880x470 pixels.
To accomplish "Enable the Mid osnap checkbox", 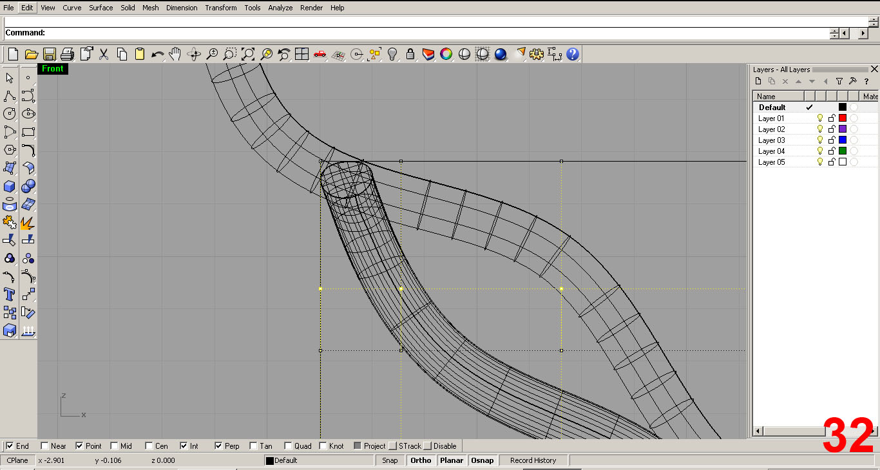I will pos(114,446).
